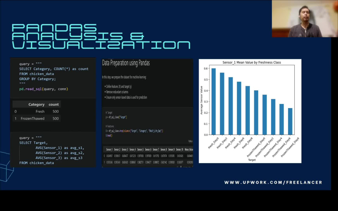Click the 'pd.read_sql(query, conn)' code line
The image size is (338, 211).
[x=44, y=89]
